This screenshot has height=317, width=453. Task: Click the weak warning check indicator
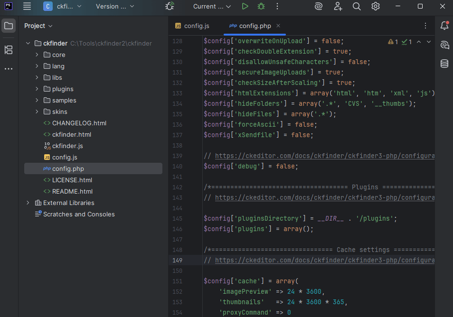coord(406,42)
